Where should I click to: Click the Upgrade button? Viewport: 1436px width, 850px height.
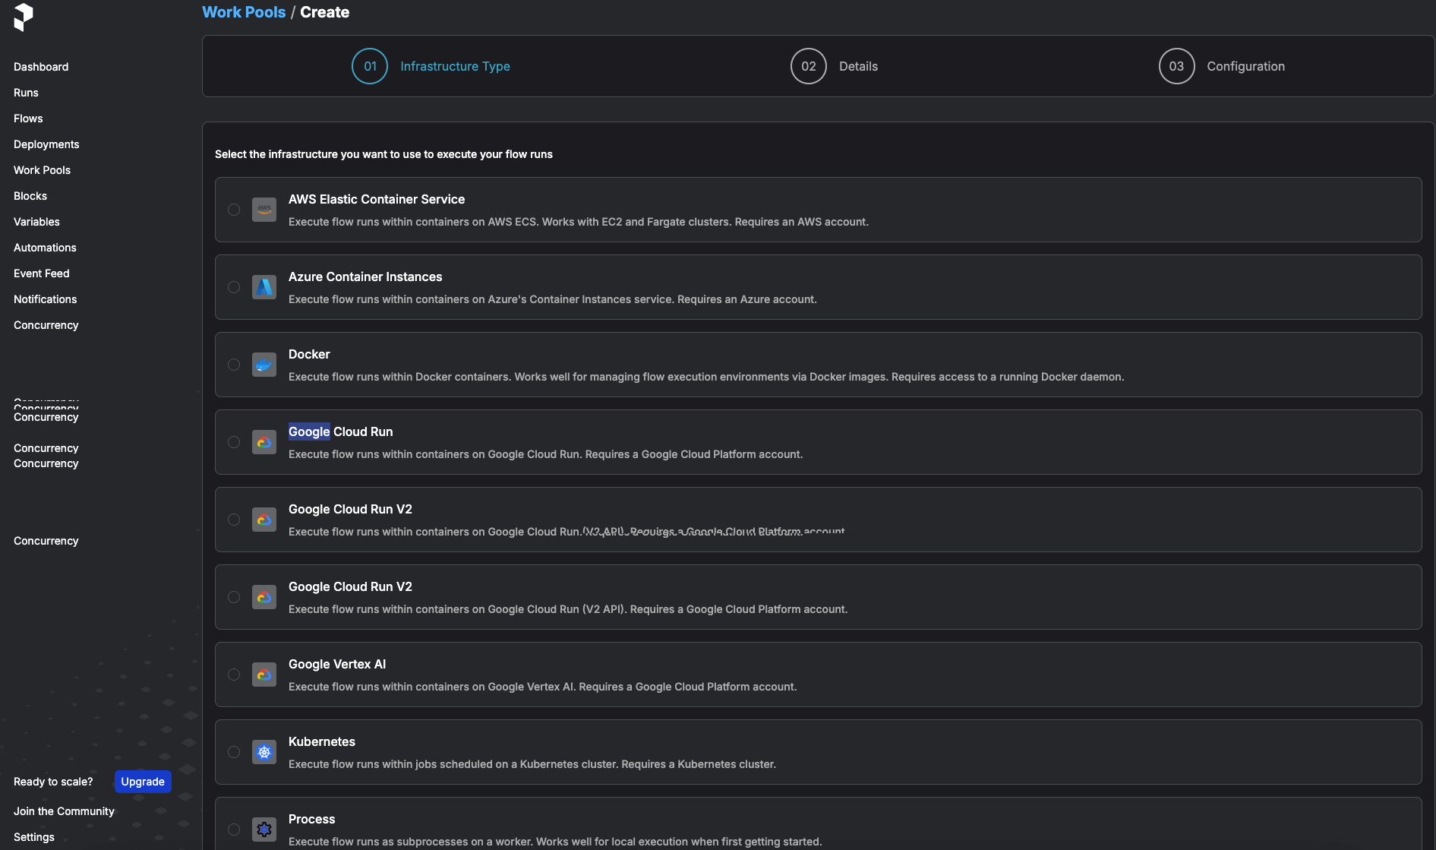[x=143, y=782]
